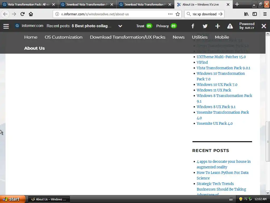Open the Windows start button
270x203 pixels.
pyautogui.click(x=13, y=199)
